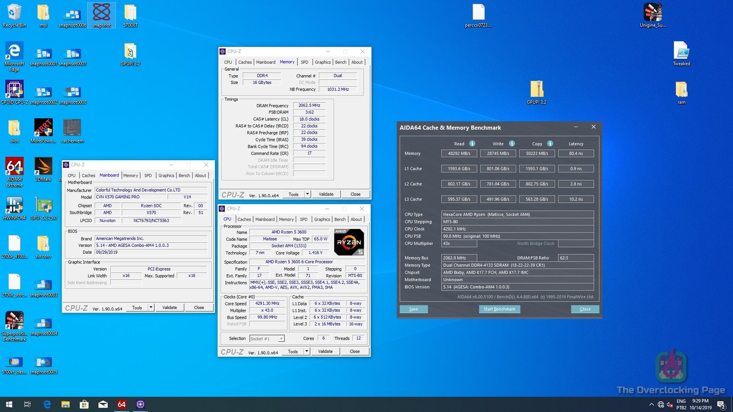Viewport: 733px width, 412px height.
Task: Click the AIDA64 taskbar icon
Action: 121,404
